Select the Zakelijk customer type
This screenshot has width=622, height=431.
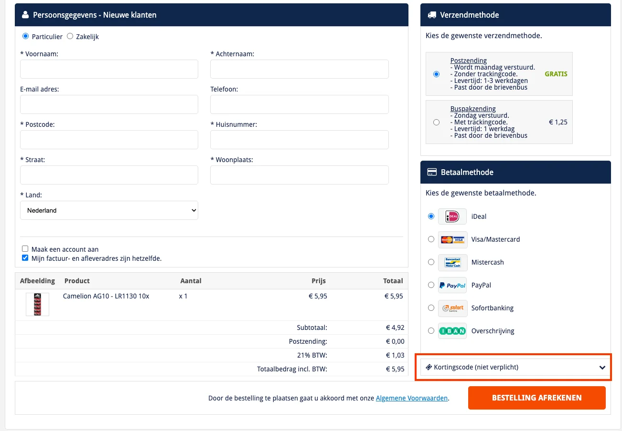click(x=70, y=36)
